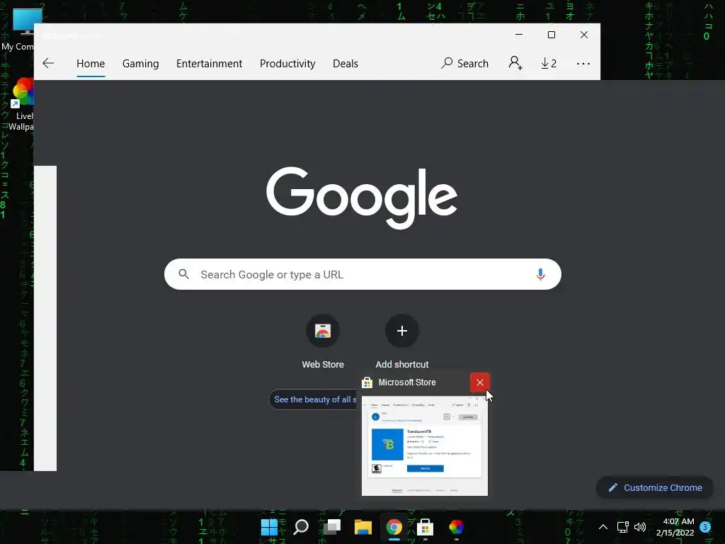The height and width of the screenshot is (544, 725).
Task: Switch to Google Chrome on the taskbar
Action: [x=394, y=527]
